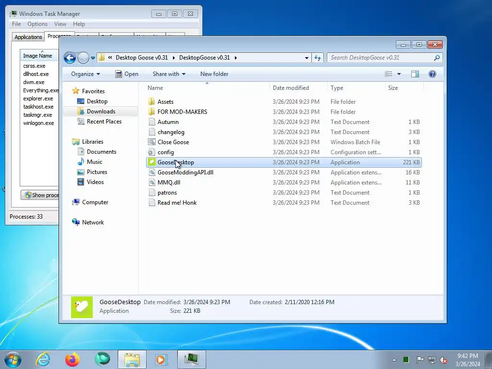Viewport: 492px width, 369px height.
Task: Go to Downloads in Favorites
Action: pos(101,111)
